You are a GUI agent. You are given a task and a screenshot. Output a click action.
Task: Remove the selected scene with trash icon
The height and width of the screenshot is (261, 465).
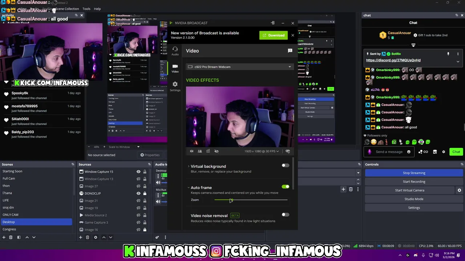click(11, 237)
